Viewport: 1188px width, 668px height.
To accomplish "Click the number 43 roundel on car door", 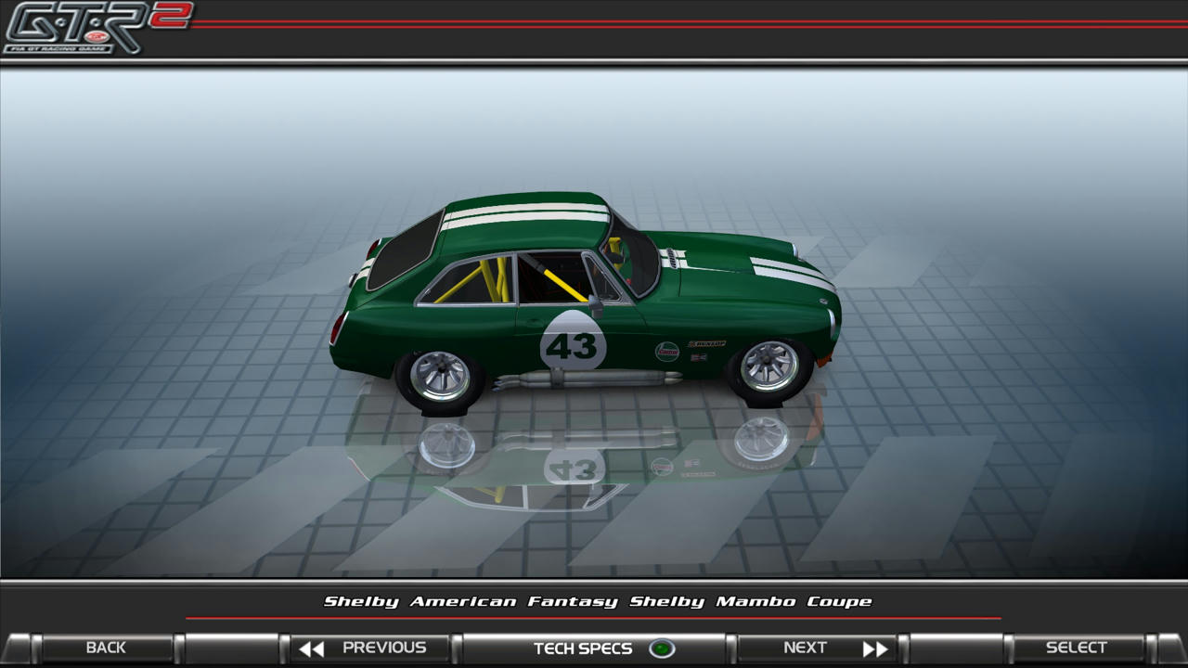I will [573, 343].
